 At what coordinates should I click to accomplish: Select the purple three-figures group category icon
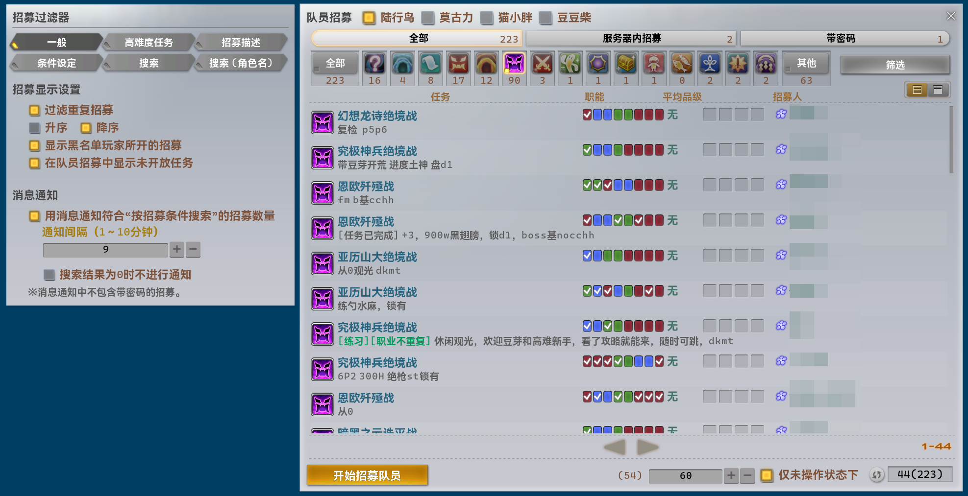pos(766,64)
